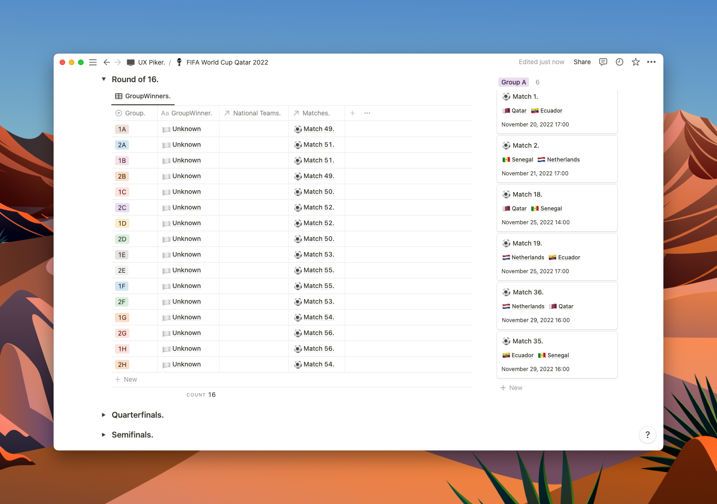
Task: Select the 1A group tag
Action: 122,129
